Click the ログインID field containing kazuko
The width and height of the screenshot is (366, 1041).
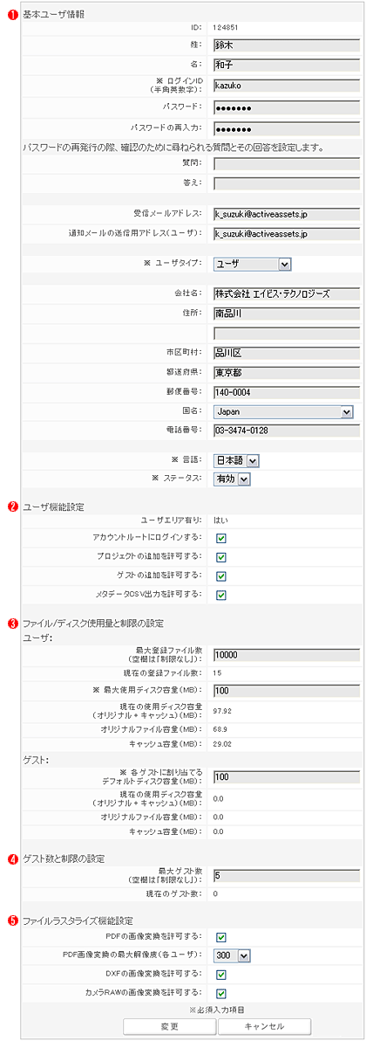coord(287,86)
